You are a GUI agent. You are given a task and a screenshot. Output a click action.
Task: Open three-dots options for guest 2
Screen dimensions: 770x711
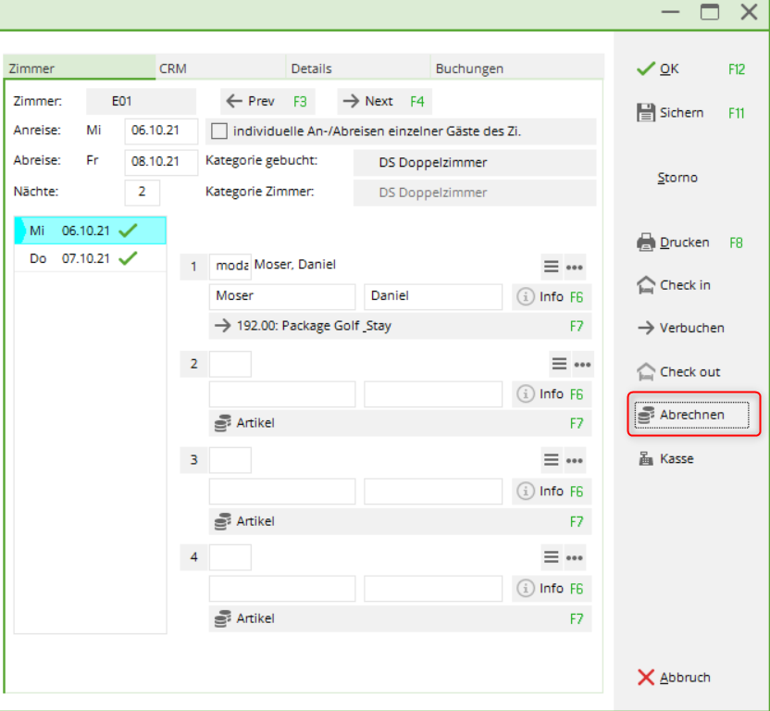click(582, 364)
